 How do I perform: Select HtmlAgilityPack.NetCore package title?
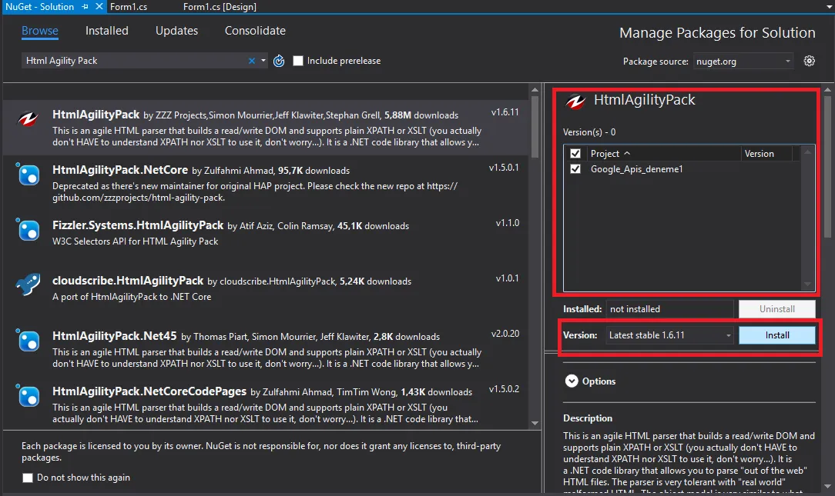point(120,170)
